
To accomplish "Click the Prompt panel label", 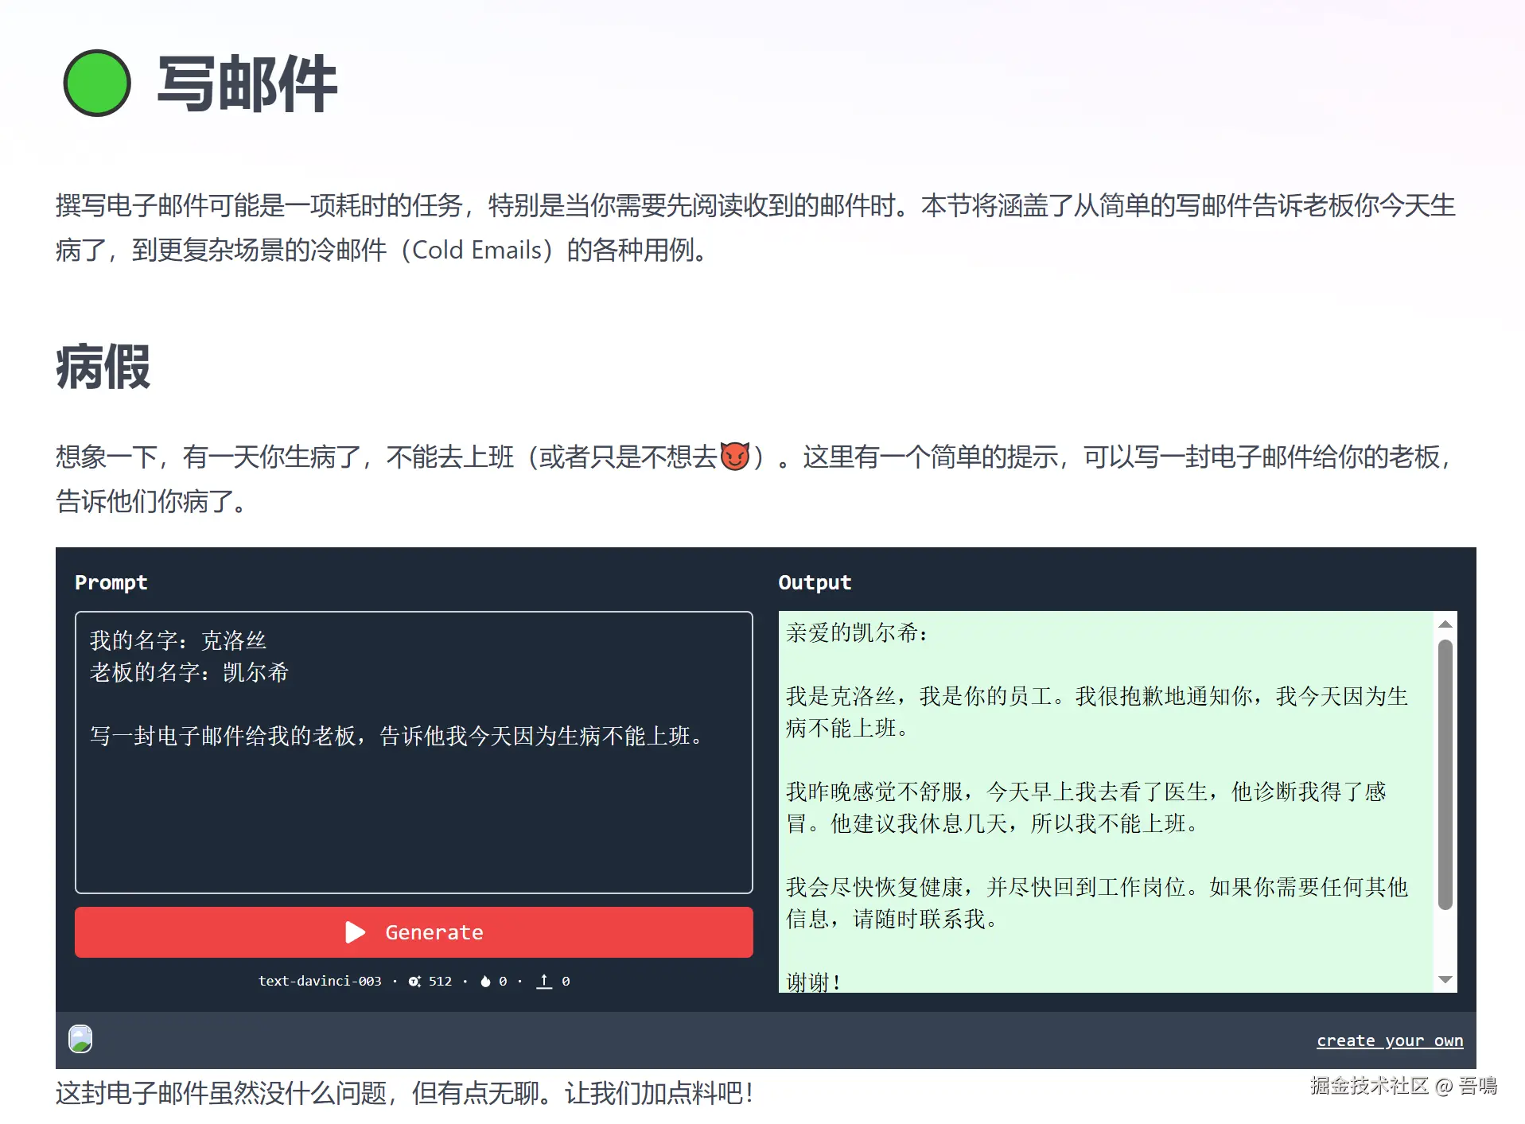I will click(x=111, y=583).
